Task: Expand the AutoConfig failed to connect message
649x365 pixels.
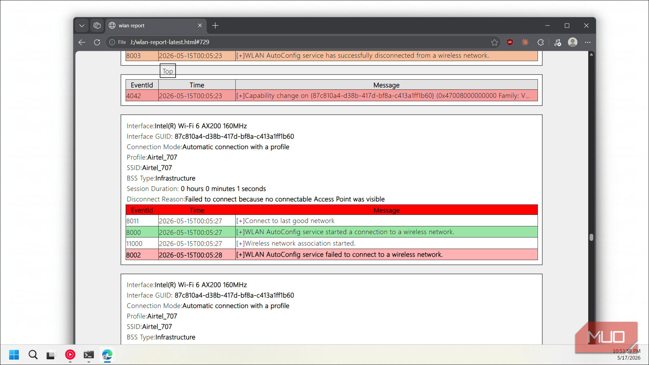Action: (386, 255)
